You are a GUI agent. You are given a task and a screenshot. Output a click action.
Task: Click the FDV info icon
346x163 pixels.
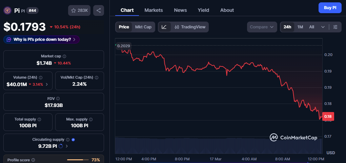(58, 99)
